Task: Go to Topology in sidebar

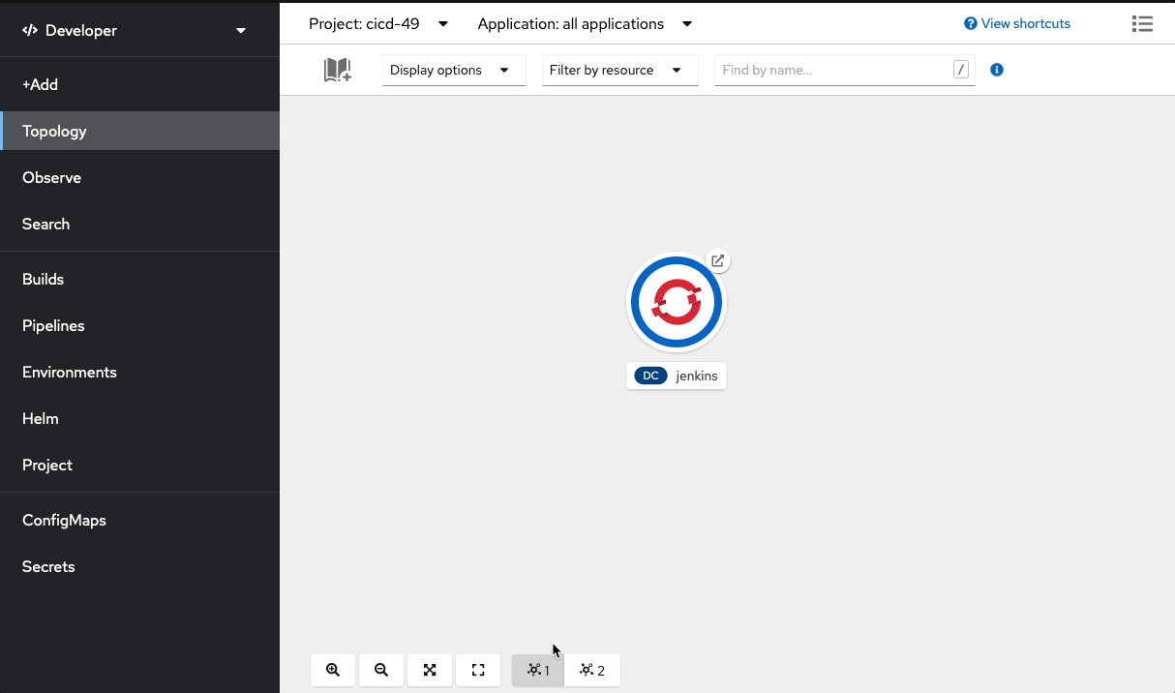Action: pyautogui.click(x=139, y=131)
